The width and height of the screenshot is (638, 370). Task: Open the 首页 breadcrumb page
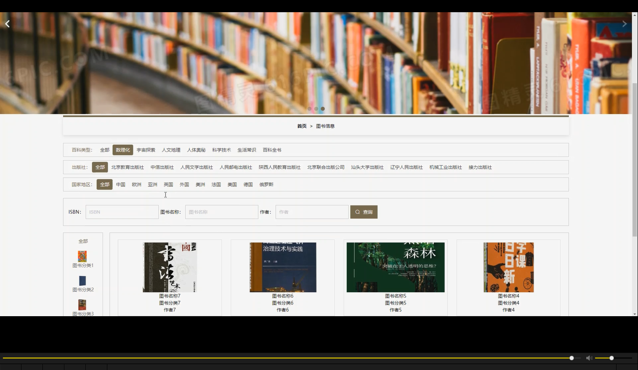(302, 126)
